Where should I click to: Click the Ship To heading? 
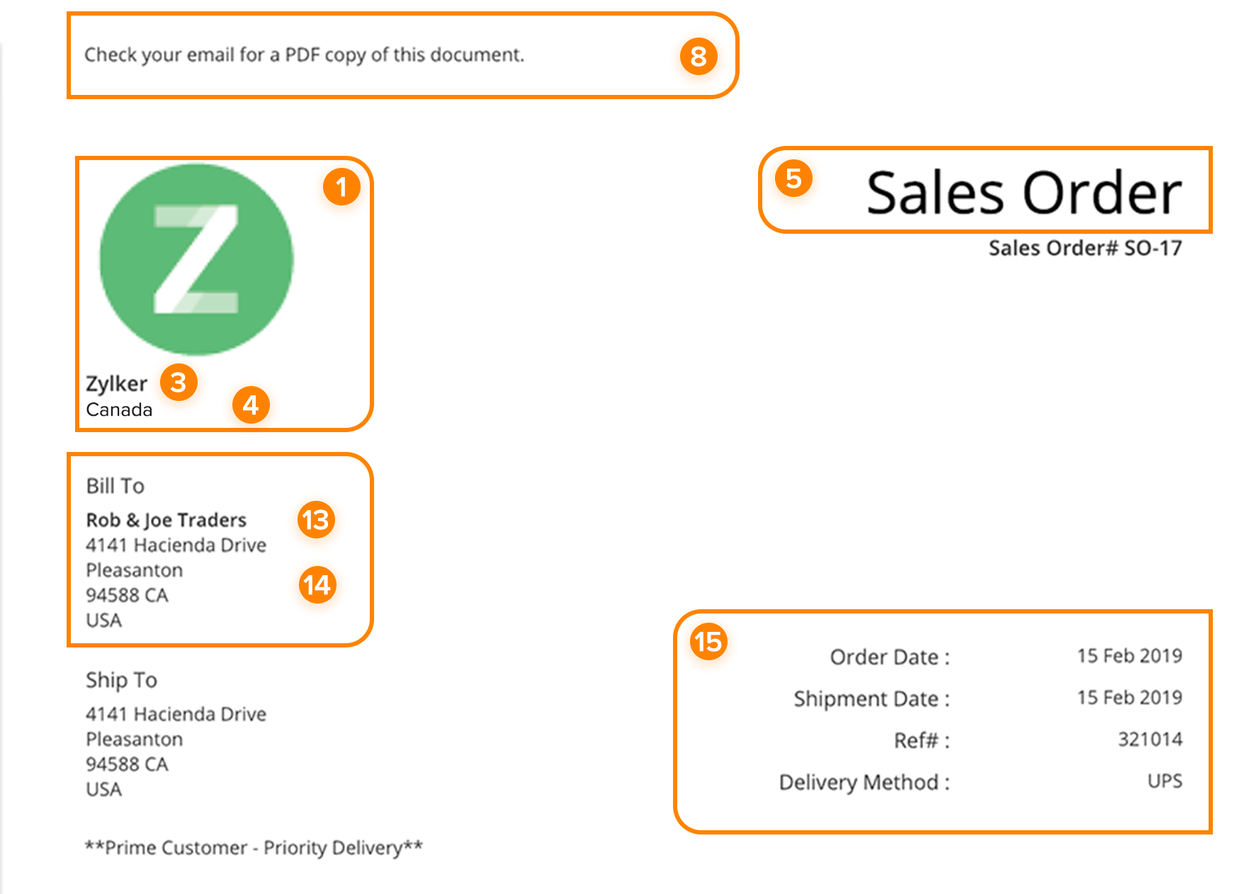pyautogui.click(x=121, y=680)
